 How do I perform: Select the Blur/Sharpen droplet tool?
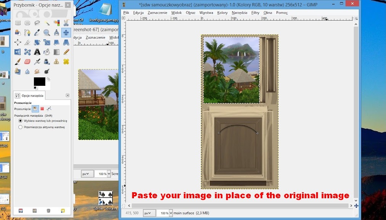(x=27, y=71)
